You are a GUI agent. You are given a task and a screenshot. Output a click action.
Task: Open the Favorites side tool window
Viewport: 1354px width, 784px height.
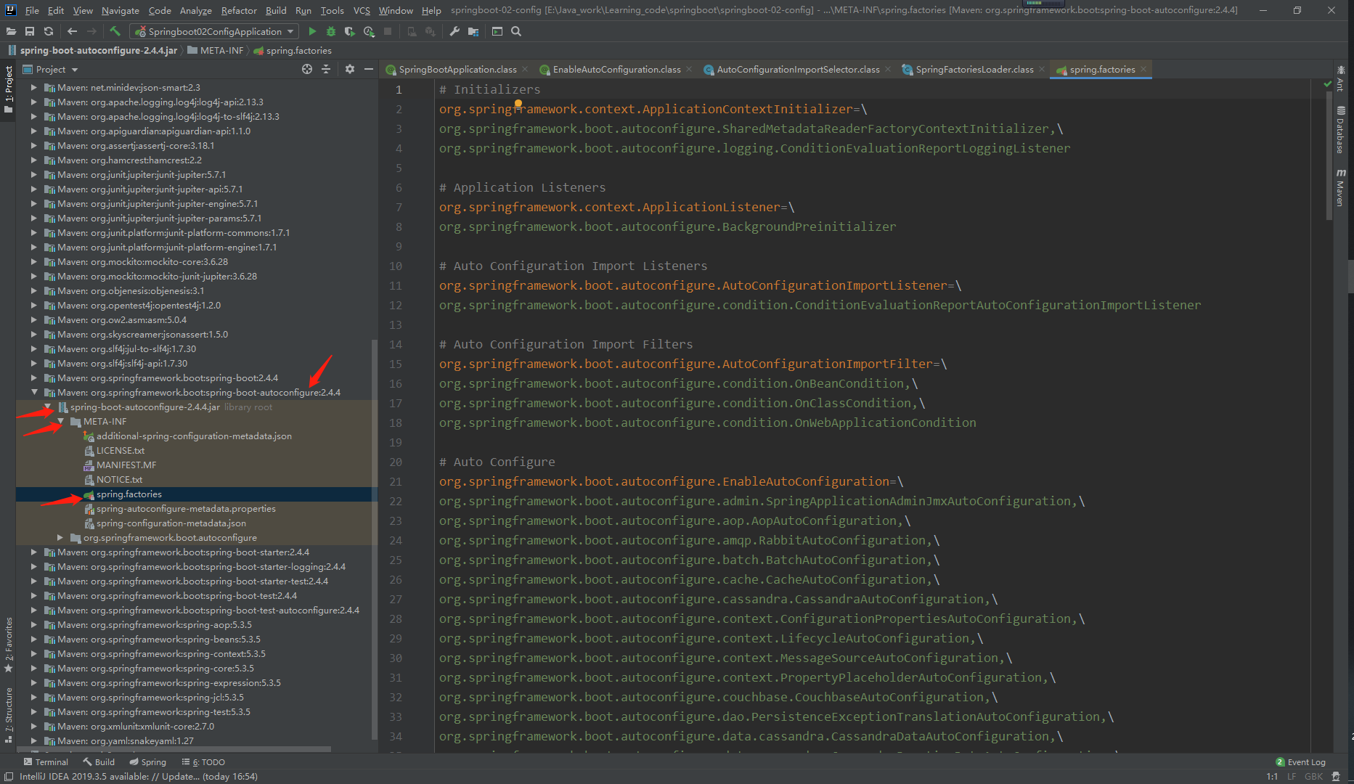[x=8, y=645]
